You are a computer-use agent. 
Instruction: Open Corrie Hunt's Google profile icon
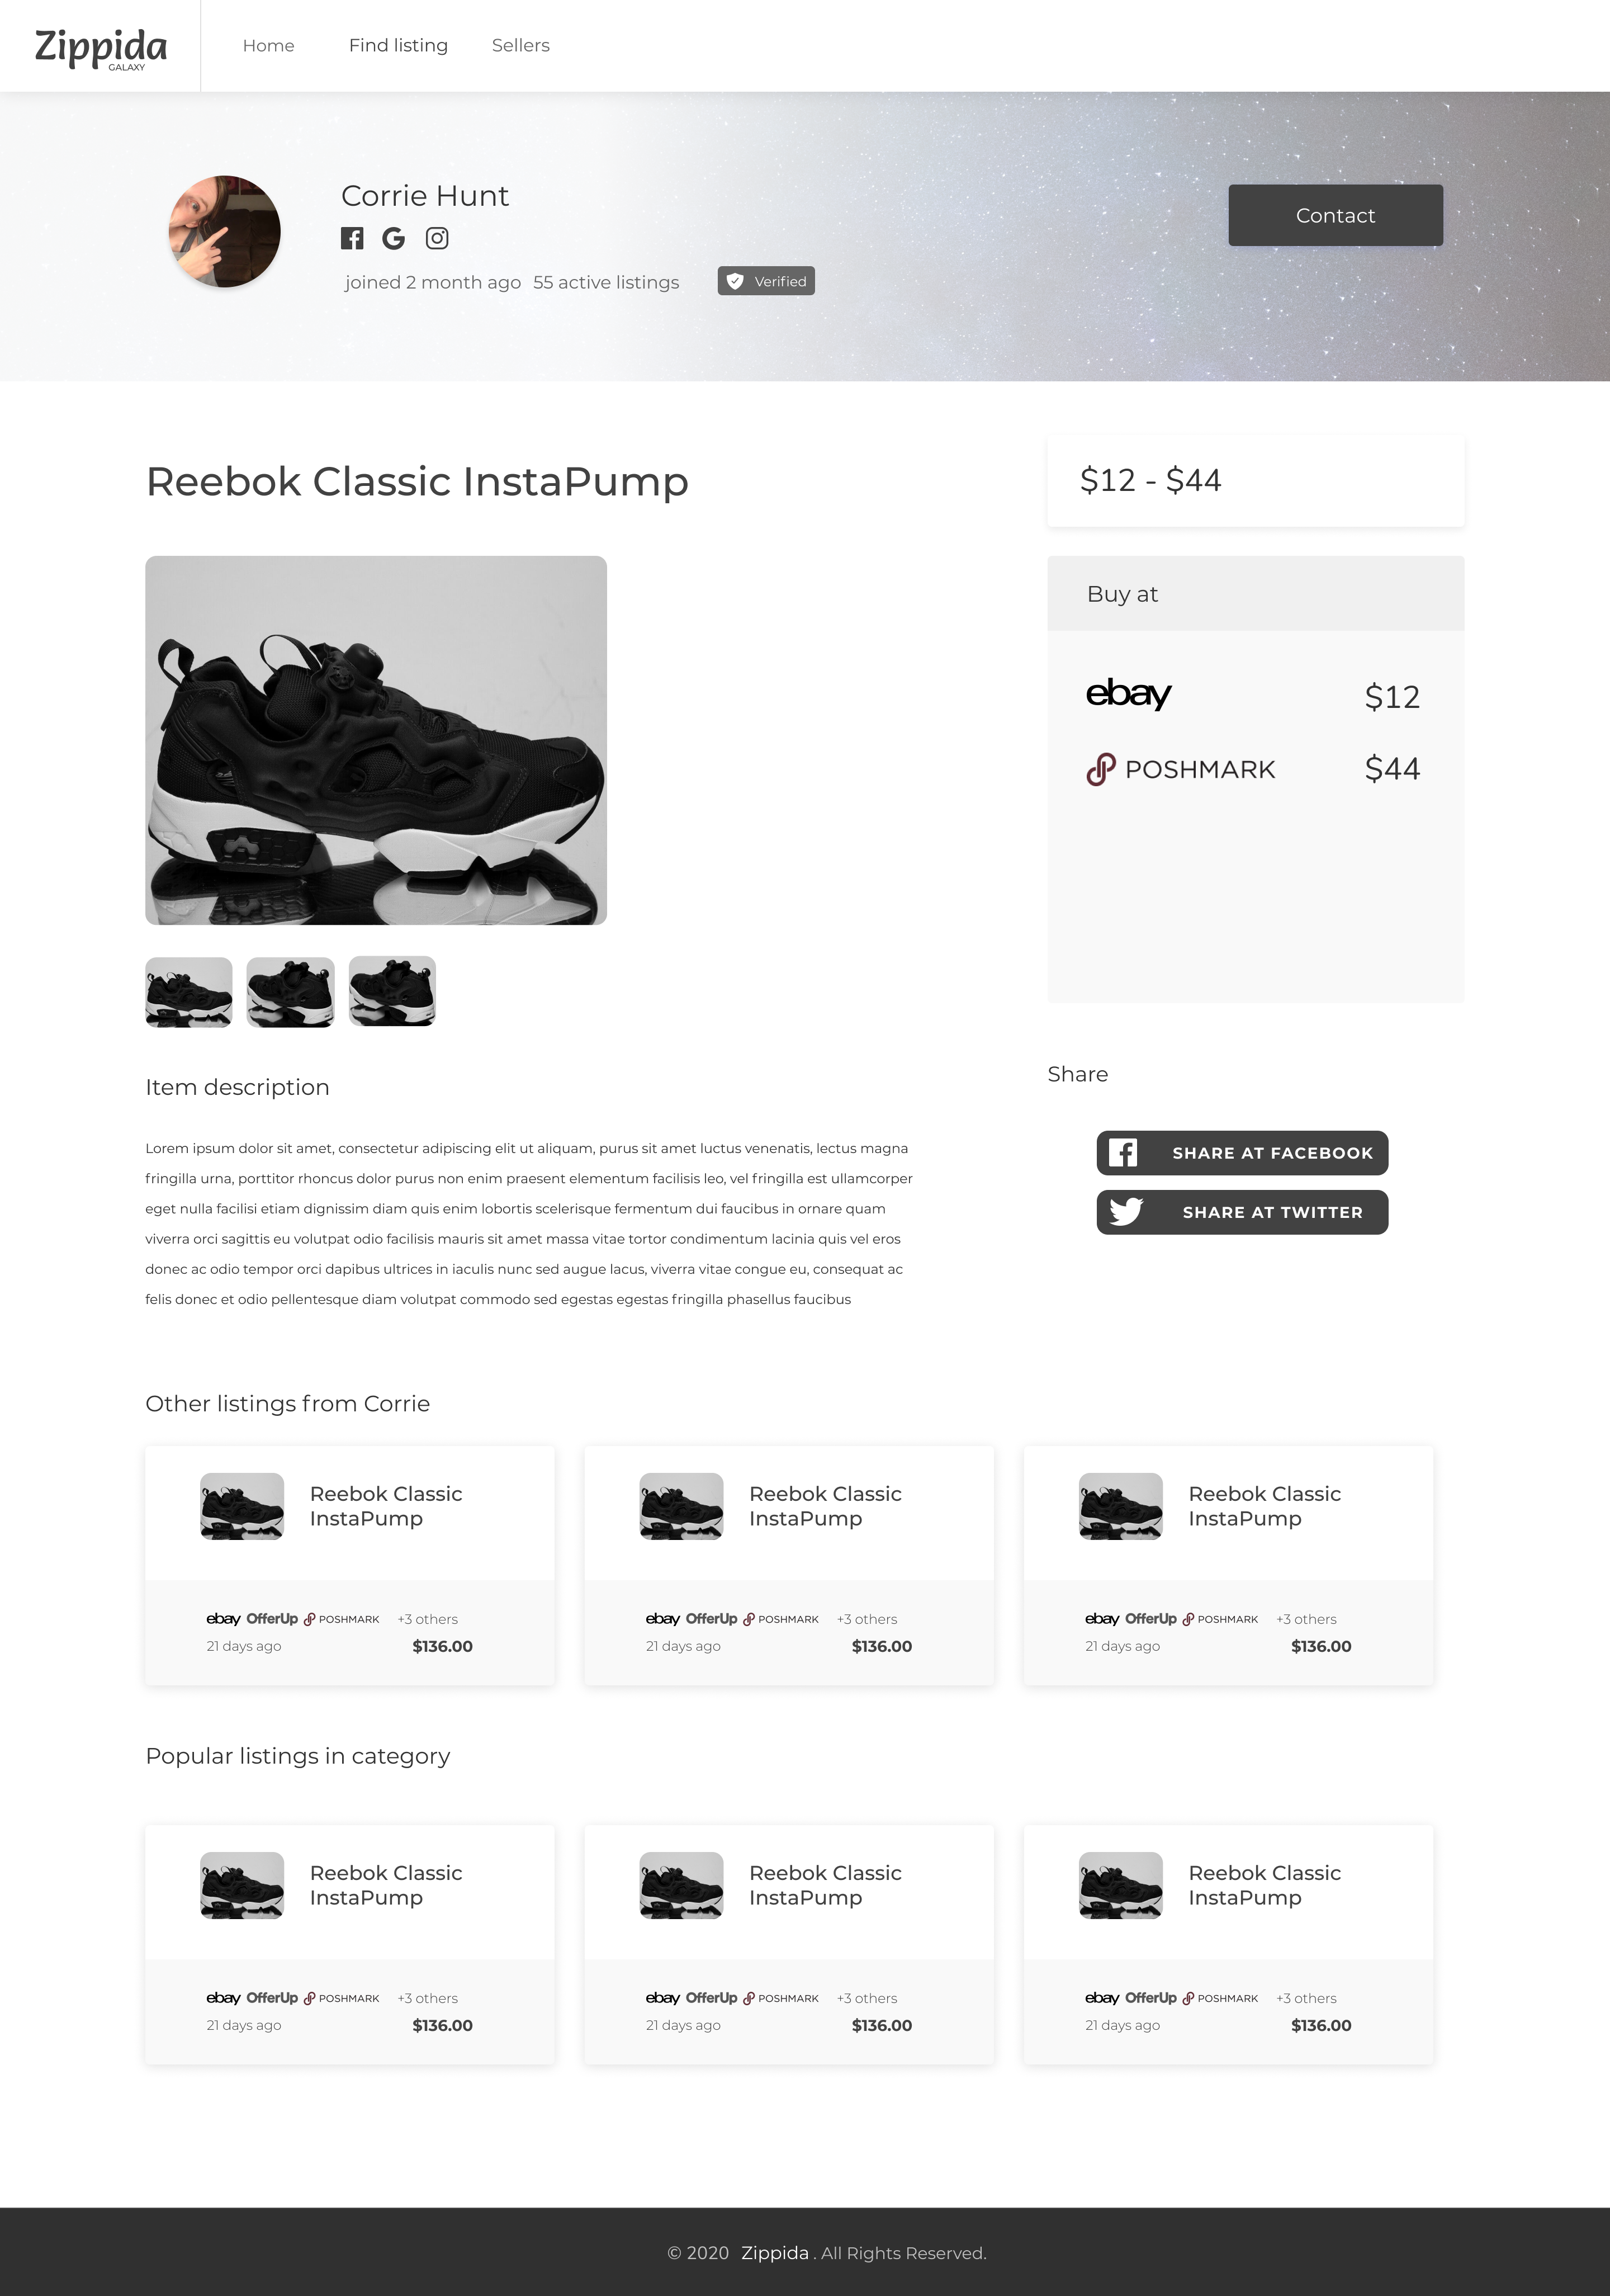(394, 238)
